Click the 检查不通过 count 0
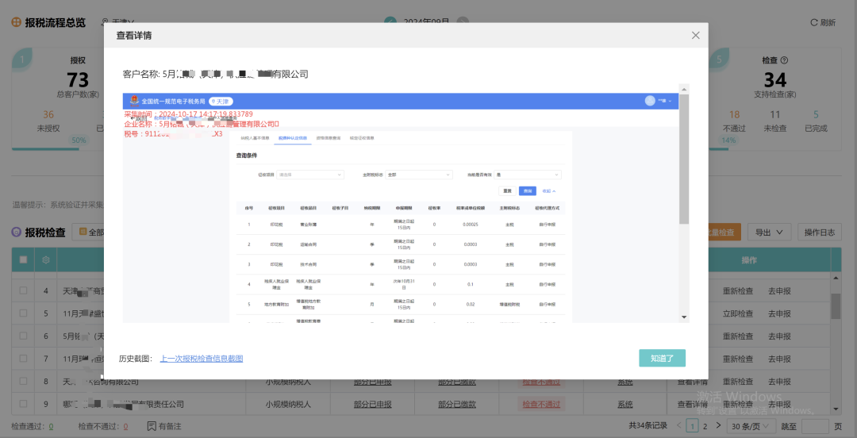Screen dimensions: 857x438 (125, 426)
